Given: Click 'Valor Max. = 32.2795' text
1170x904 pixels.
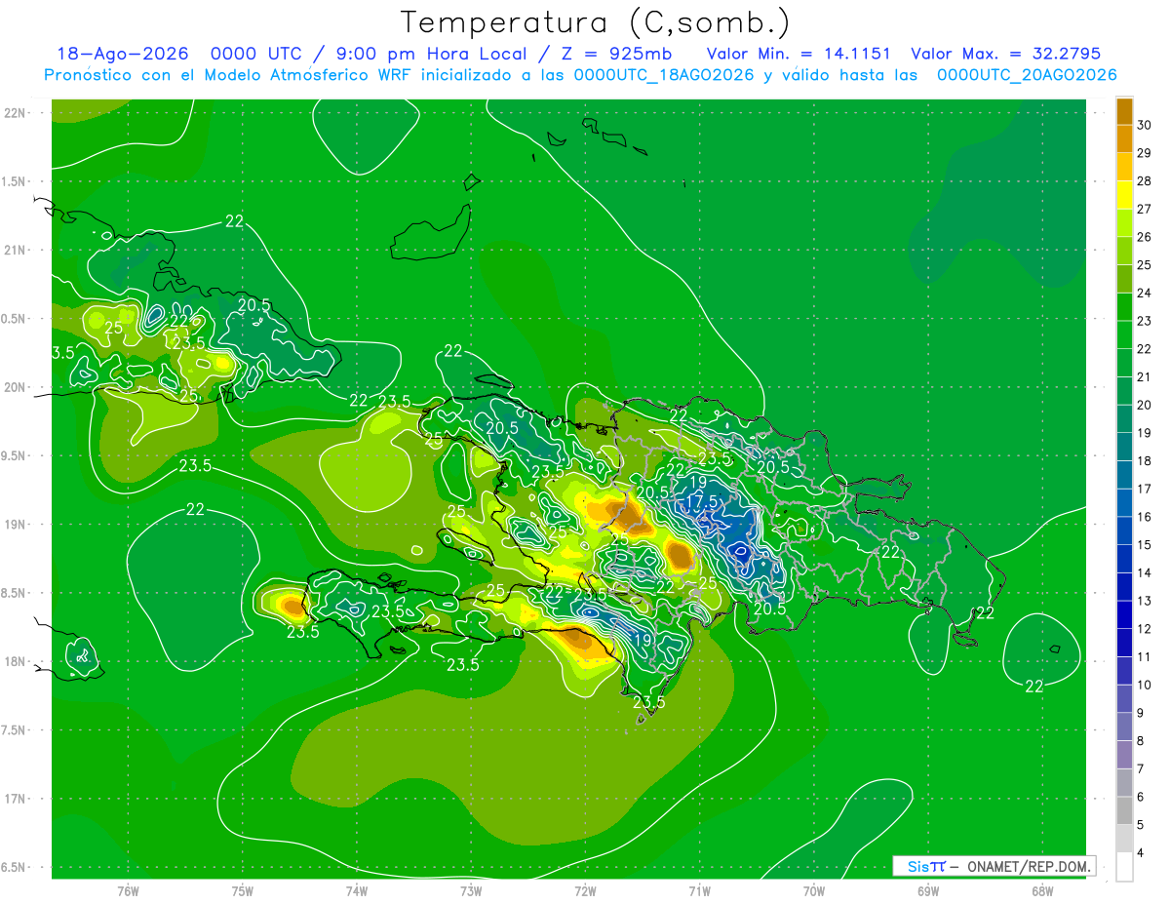Looking at the screenshot, I should (1005, 54).
